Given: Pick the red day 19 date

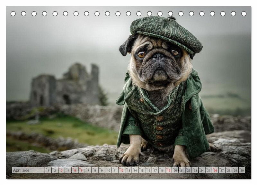Looking at the screenshot, I should pyautogui.click(x=168, y=171).
